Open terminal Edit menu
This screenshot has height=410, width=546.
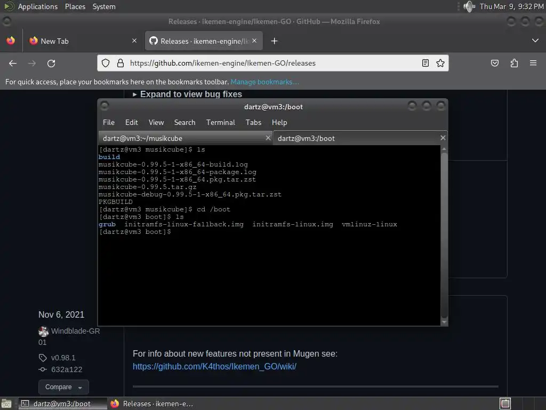click(132, 122)
